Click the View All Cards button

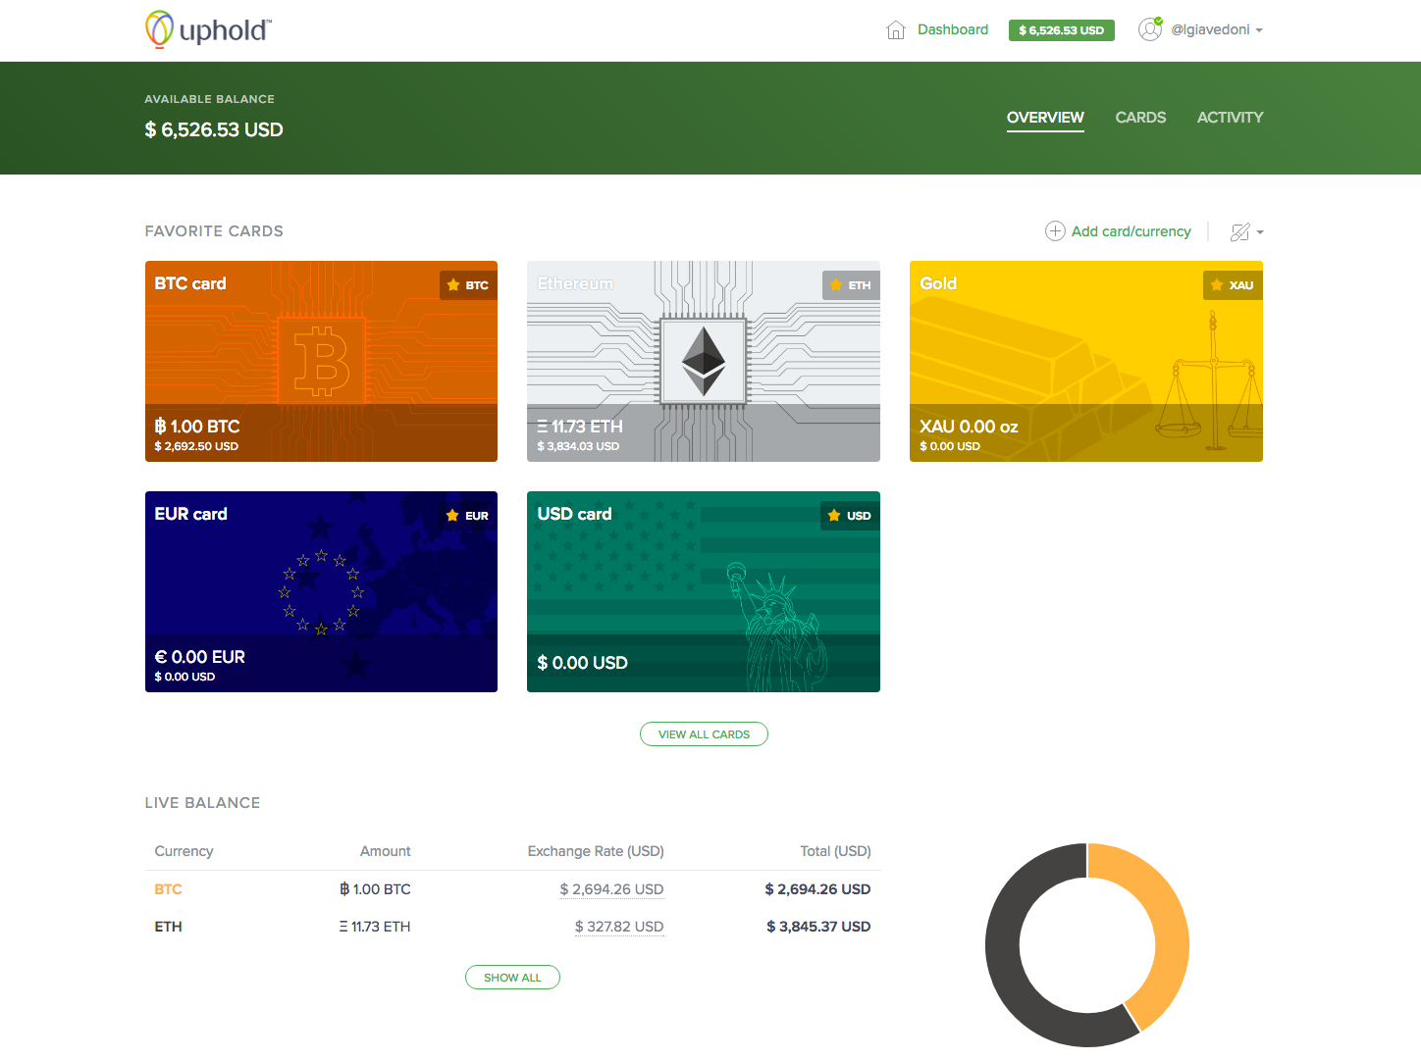pos(704,734)
